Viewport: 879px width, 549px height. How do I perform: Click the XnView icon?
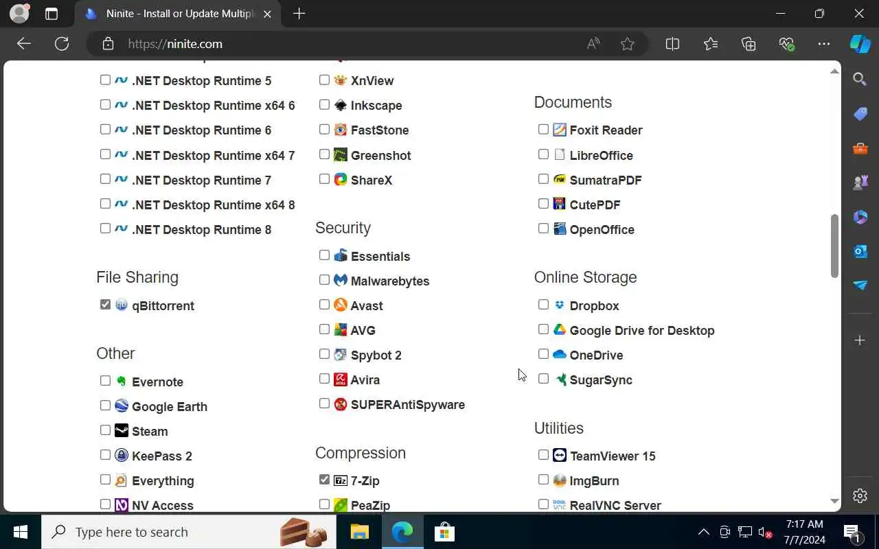[341, 80]
